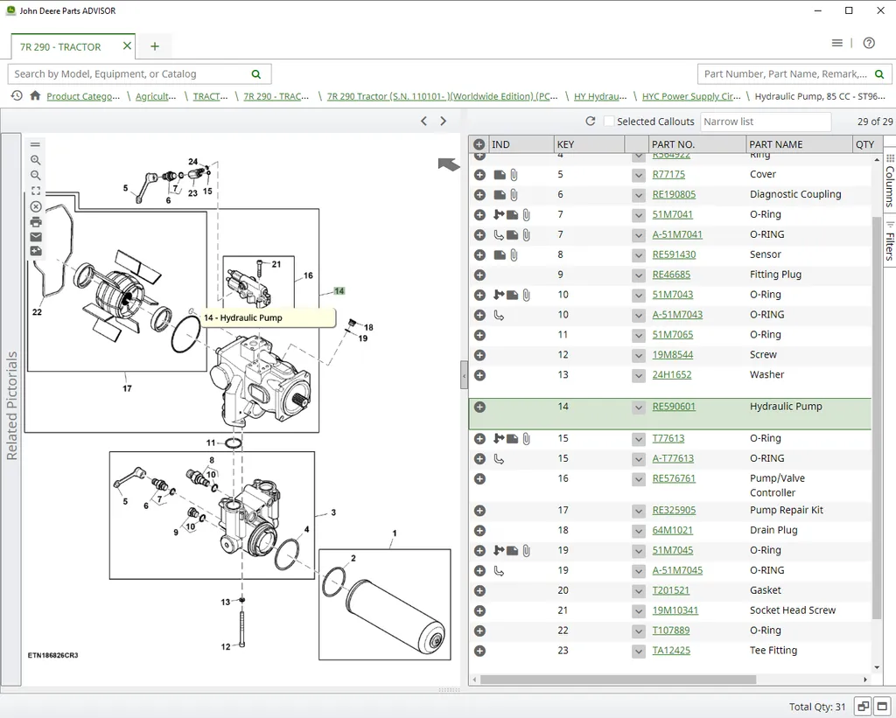Open the top-right hamburger menu

pos(837,43)
